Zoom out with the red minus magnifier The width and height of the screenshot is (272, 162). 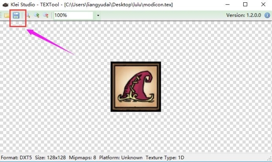click(46, 16)
